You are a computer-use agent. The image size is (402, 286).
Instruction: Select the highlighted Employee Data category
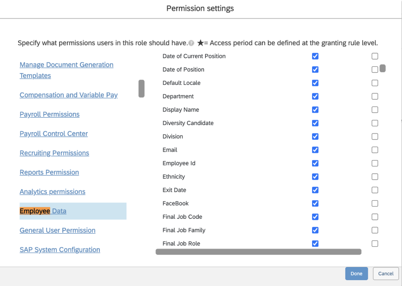[43, 211]
